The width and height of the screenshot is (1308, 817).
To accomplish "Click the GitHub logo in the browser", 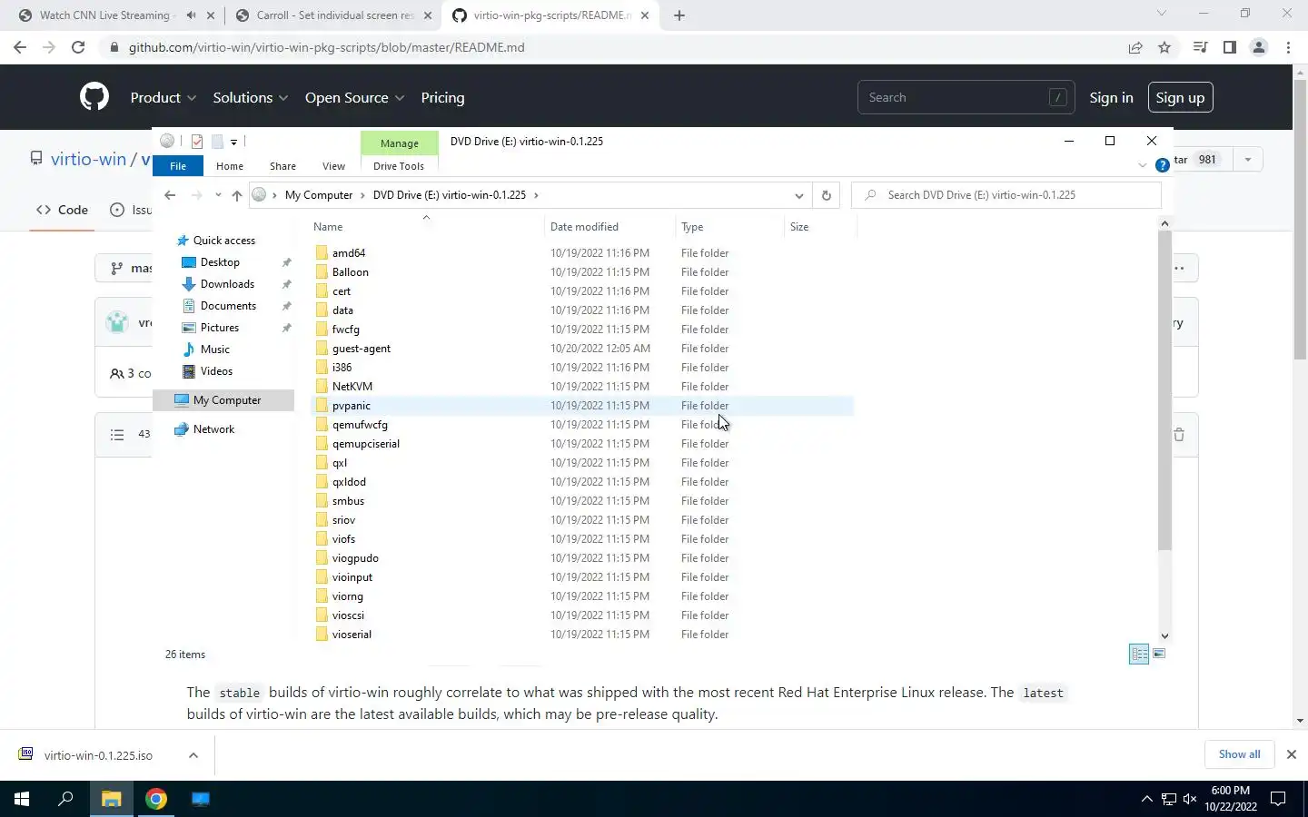I will coord(94,97).
